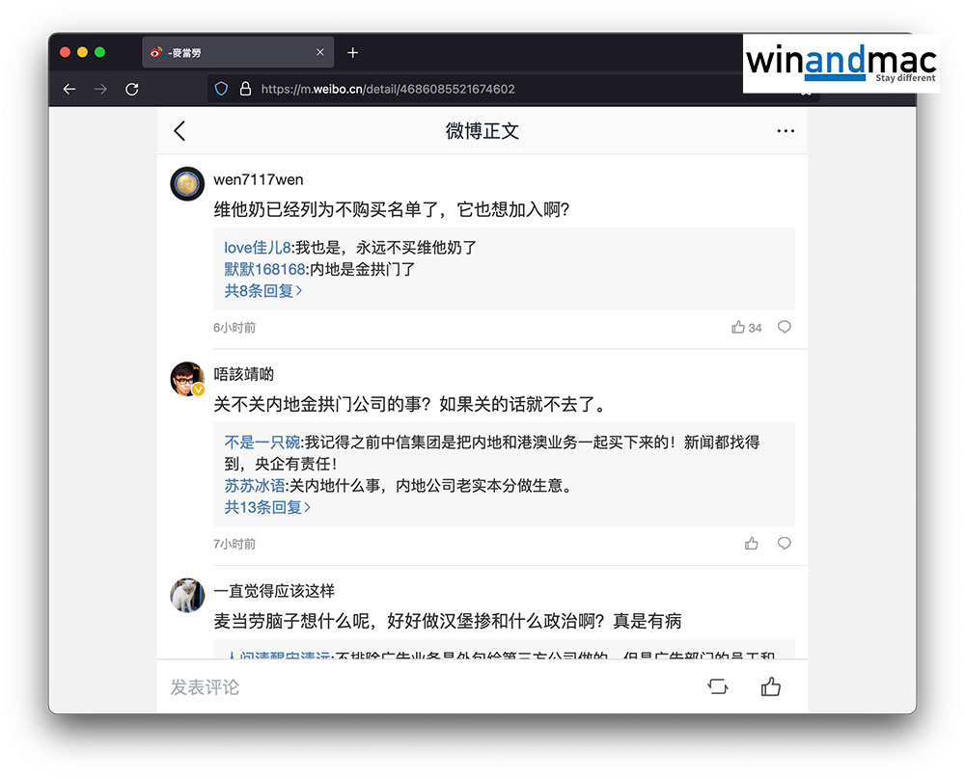The image size is (965, 778).
Task: Like 唔該靖喲's comment
Action: point(752,544)
